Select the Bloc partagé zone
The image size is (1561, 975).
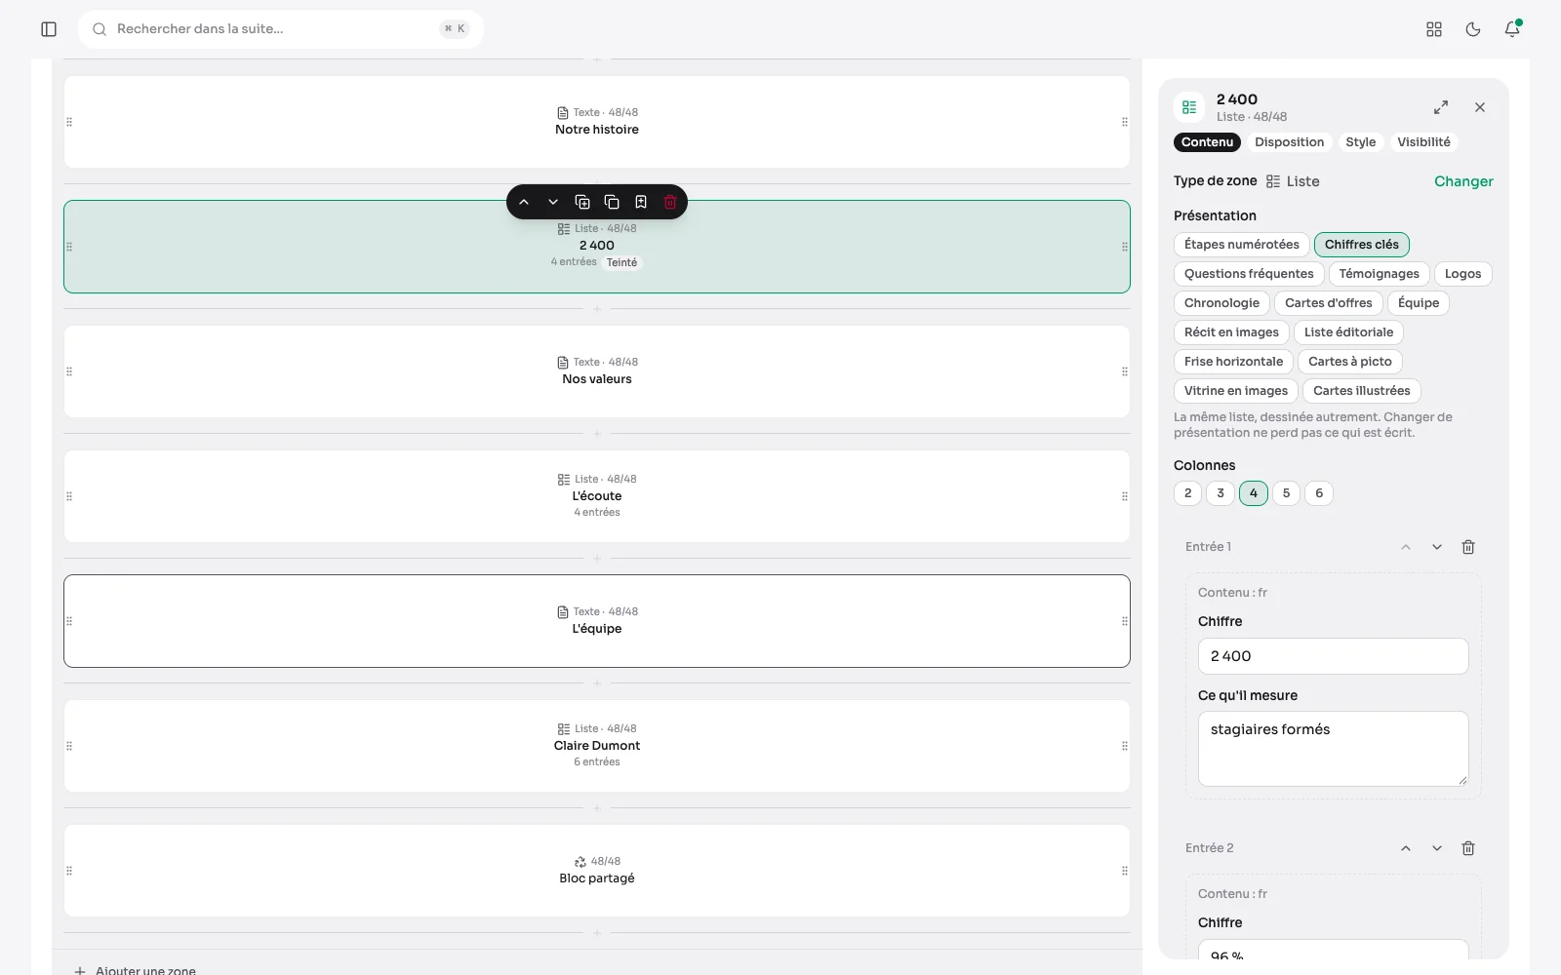coord(597,871)
